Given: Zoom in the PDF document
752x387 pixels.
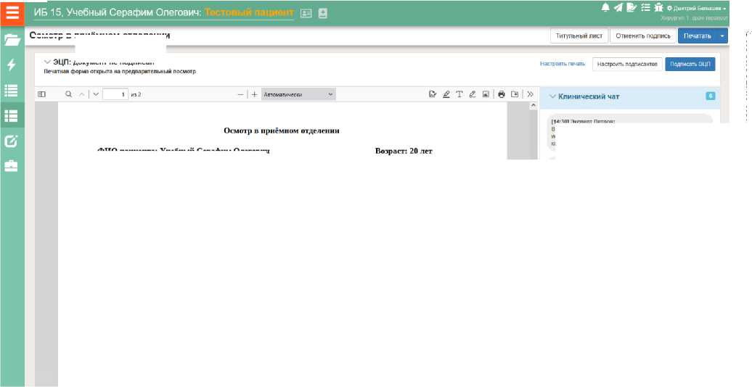Looking at the screenshot, I should (254, 94).
